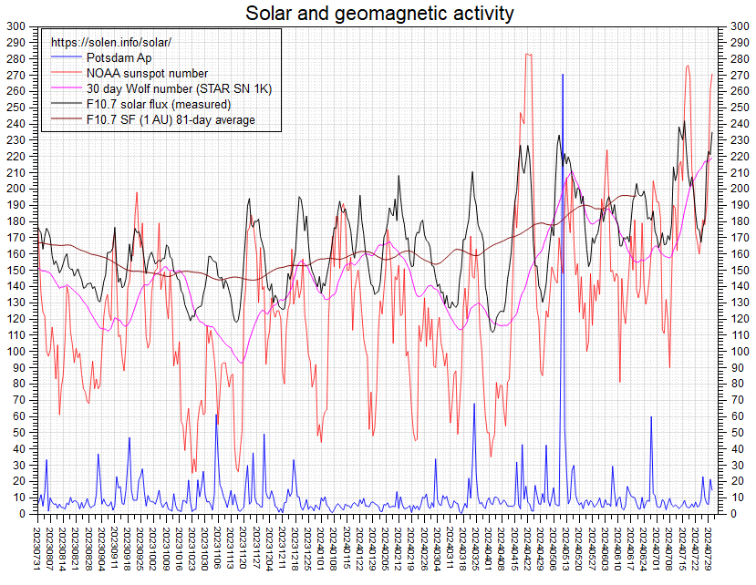This screenshot has height=585, width=756.
Task: Click the x-axis date label 20231106
Action: coord(217,549)
